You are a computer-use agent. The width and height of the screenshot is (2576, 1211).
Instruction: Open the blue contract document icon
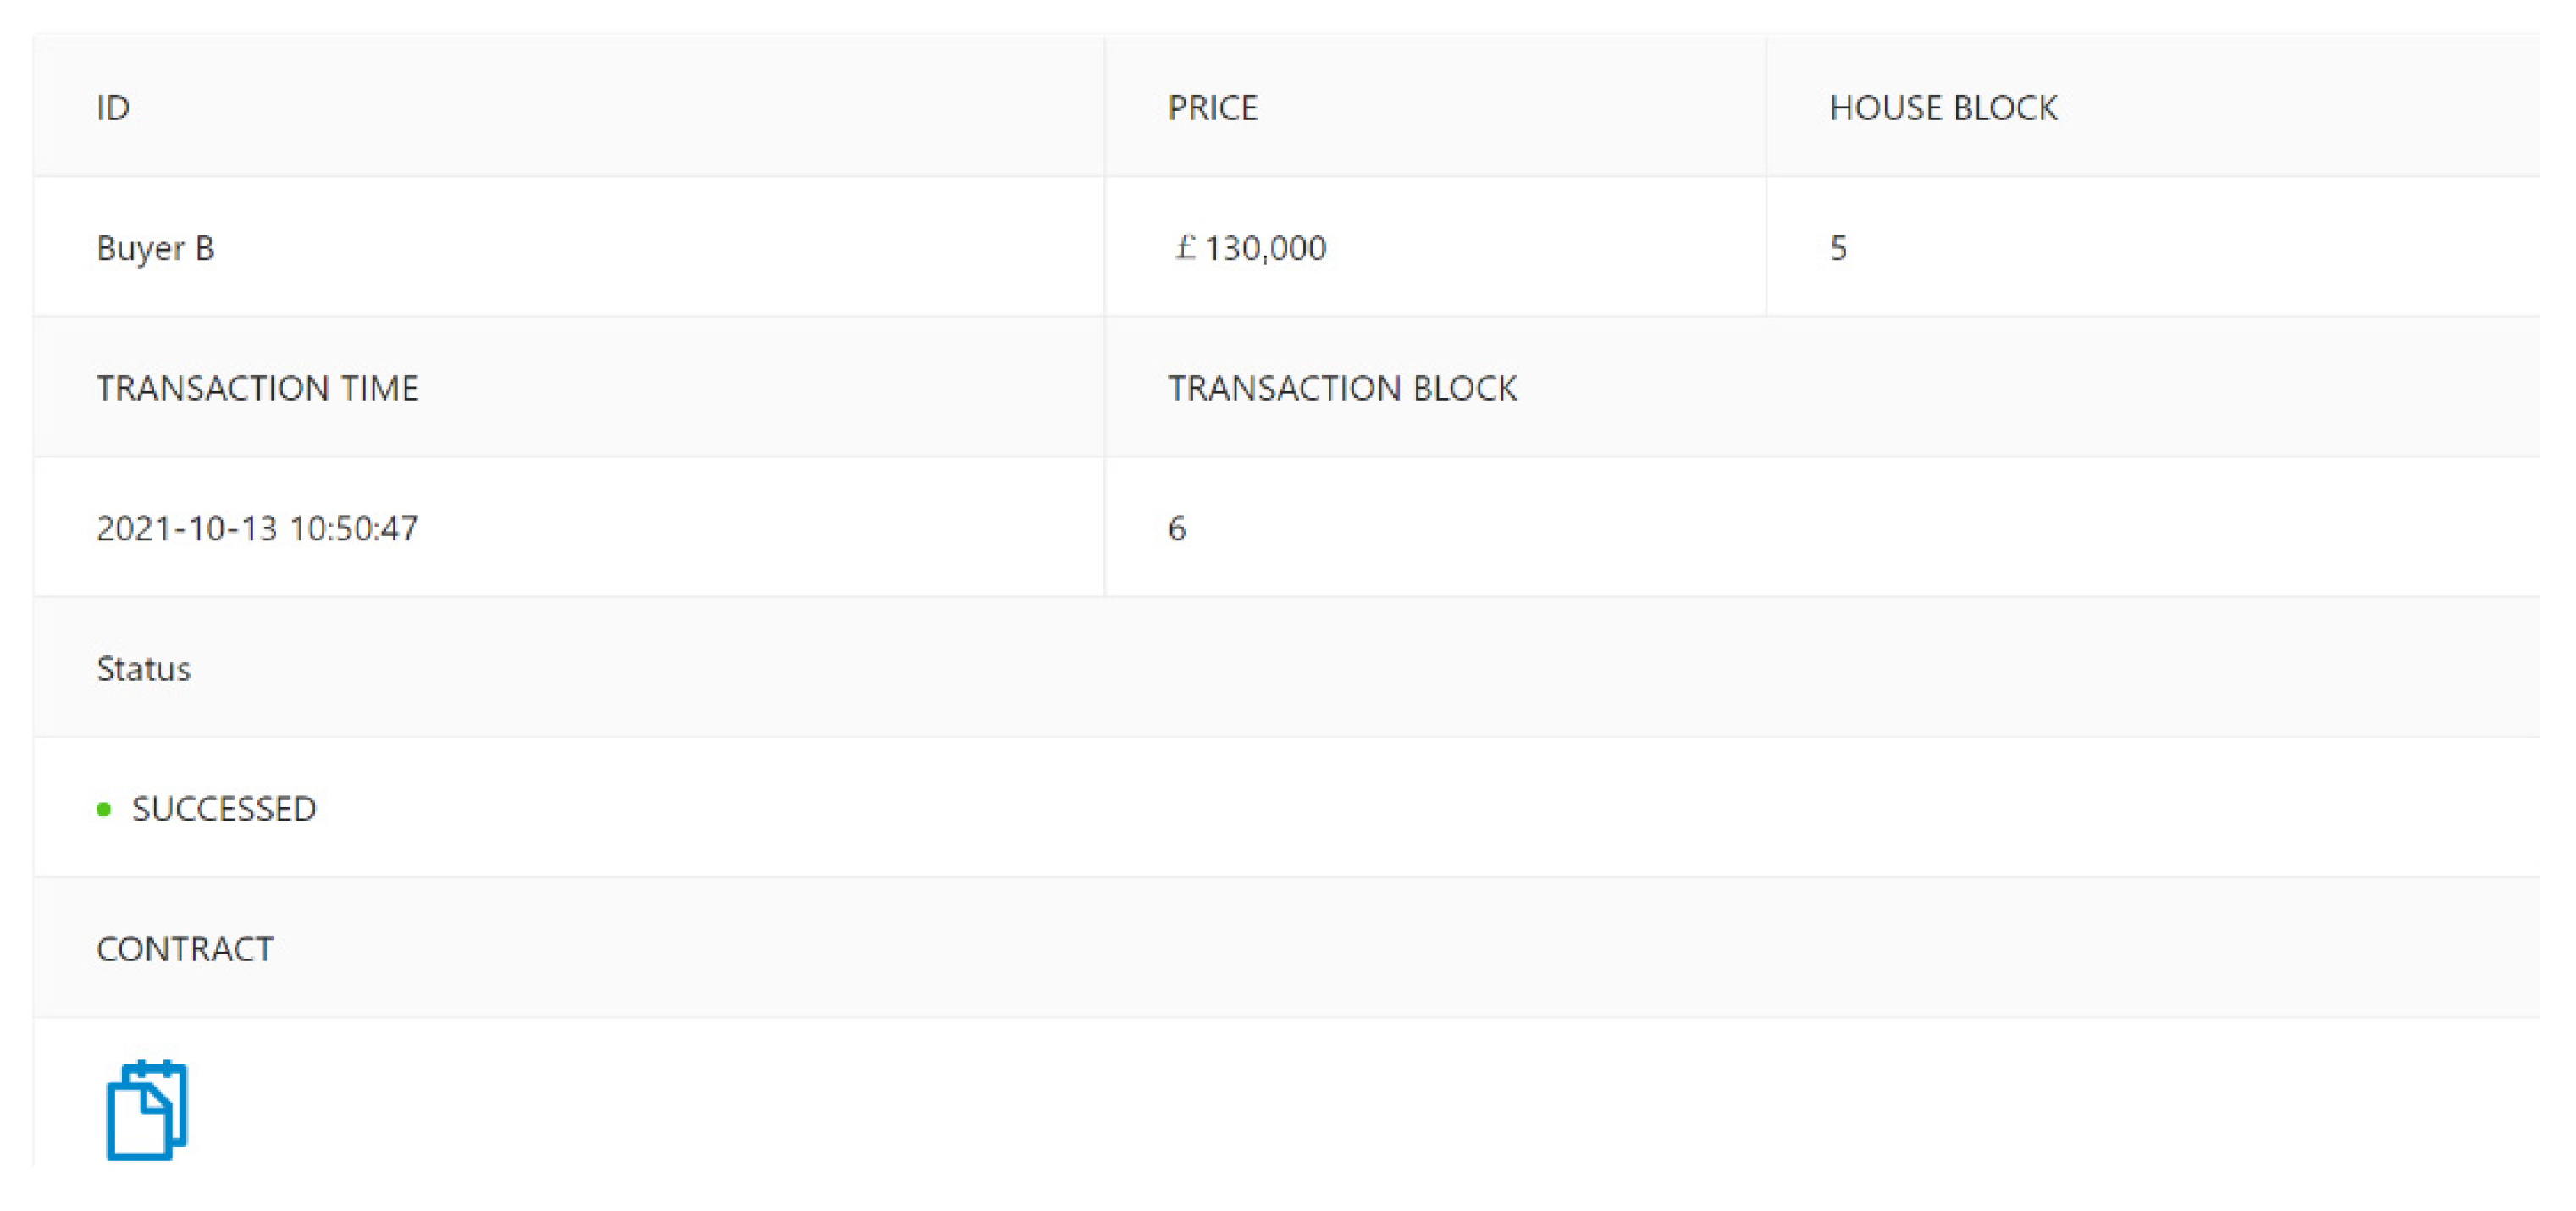pyautogui.click(x=147, y=1109)
